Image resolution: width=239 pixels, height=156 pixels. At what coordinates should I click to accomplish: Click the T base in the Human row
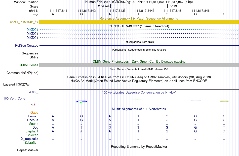[x=138, y=116]
